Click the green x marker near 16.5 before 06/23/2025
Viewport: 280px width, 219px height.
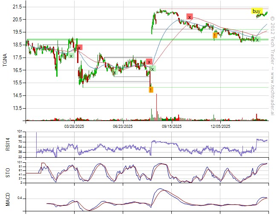[115, 72]
